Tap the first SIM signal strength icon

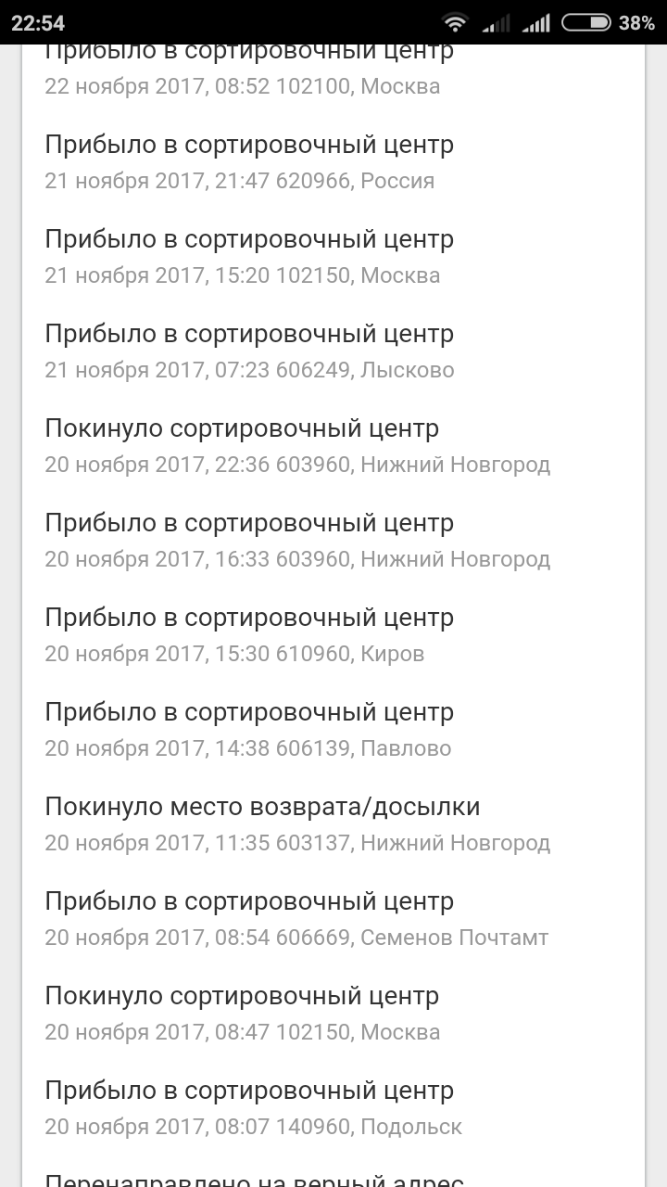point(497,22)
